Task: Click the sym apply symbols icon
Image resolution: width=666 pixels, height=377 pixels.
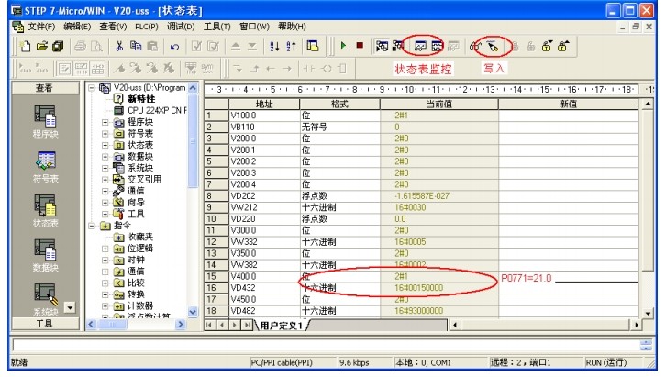Action: (x=207, y=69)
